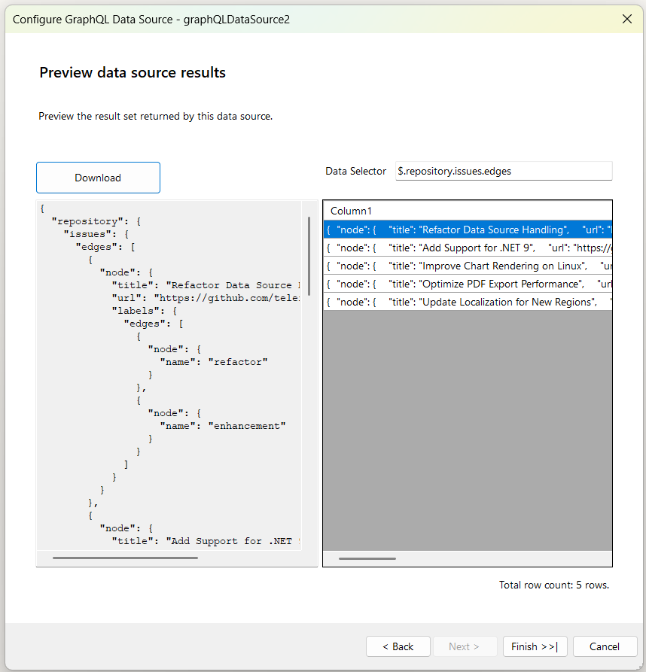Click the disabled Next > button

click(x=465, y=646)
